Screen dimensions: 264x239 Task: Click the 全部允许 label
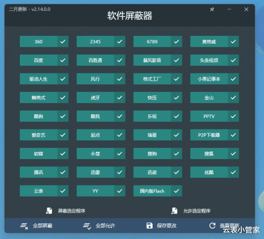click(106, 226)
